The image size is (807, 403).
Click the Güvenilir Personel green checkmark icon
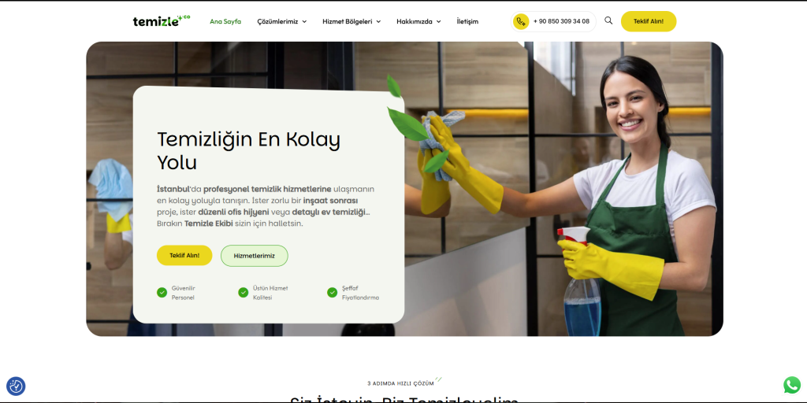click(x=162, y=293)
